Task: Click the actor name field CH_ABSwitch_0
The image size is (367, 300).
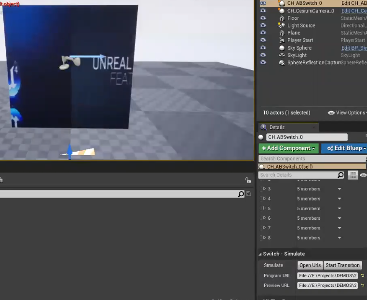Action: click(x=307, y=137)
